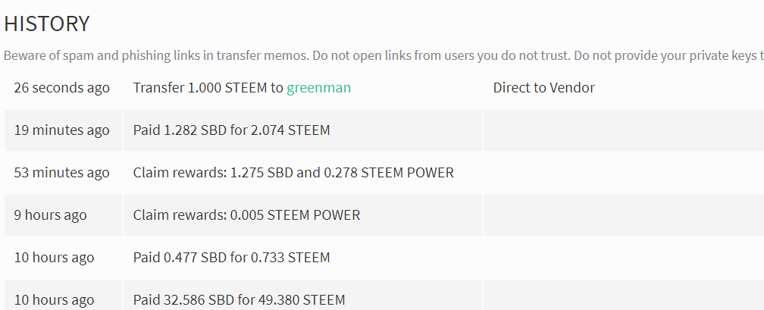Click empty memo cell of 9 hours row
Viewport: 764px width, 310px height.
(624, 215)
